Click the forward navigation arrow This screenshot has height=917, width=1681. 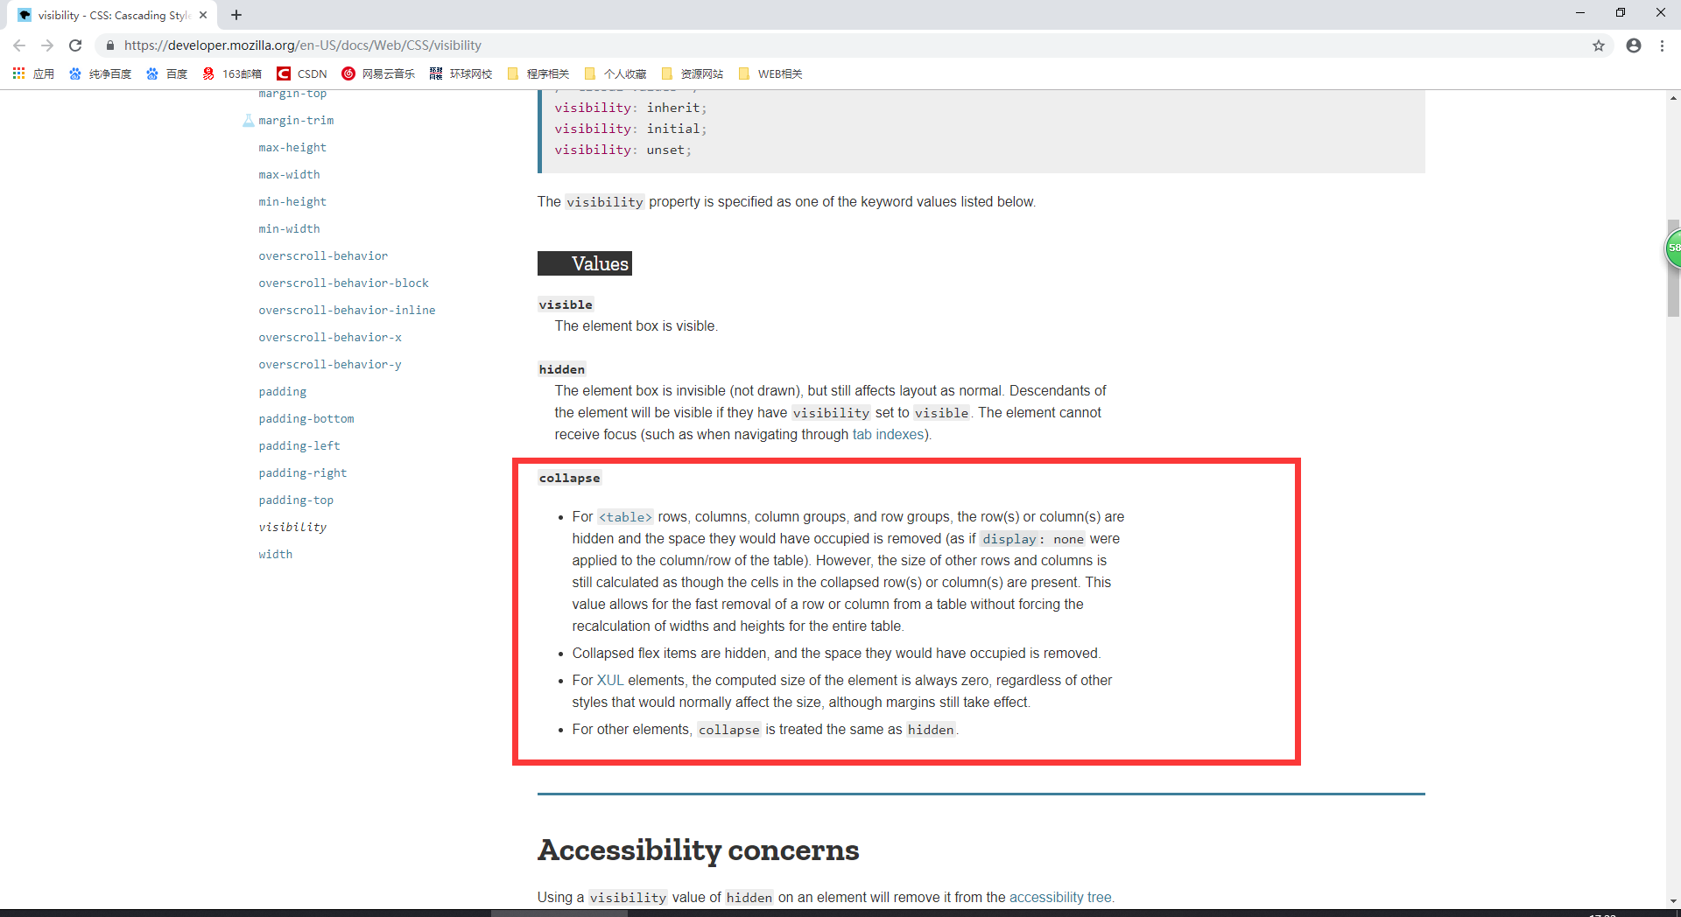[x=47, y=45]
